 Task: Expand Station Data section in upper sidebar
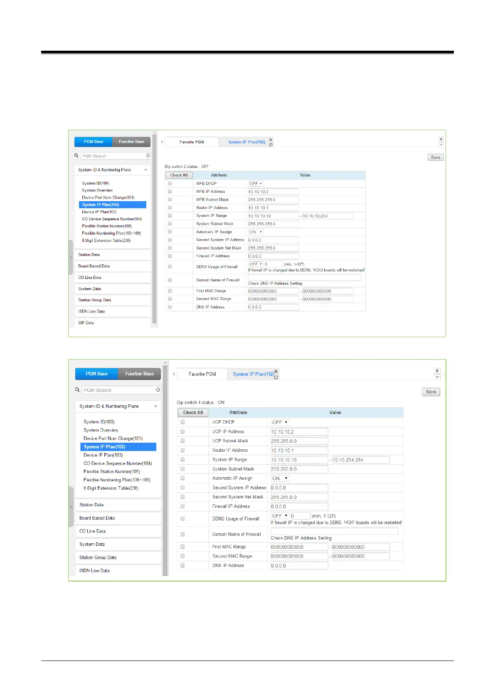[113, 255]
